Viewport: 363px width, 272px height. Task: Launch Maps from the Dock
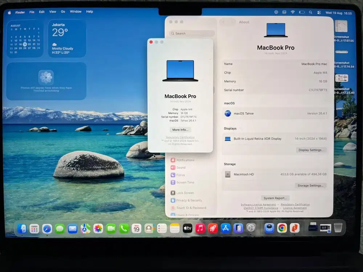point(85,228)
